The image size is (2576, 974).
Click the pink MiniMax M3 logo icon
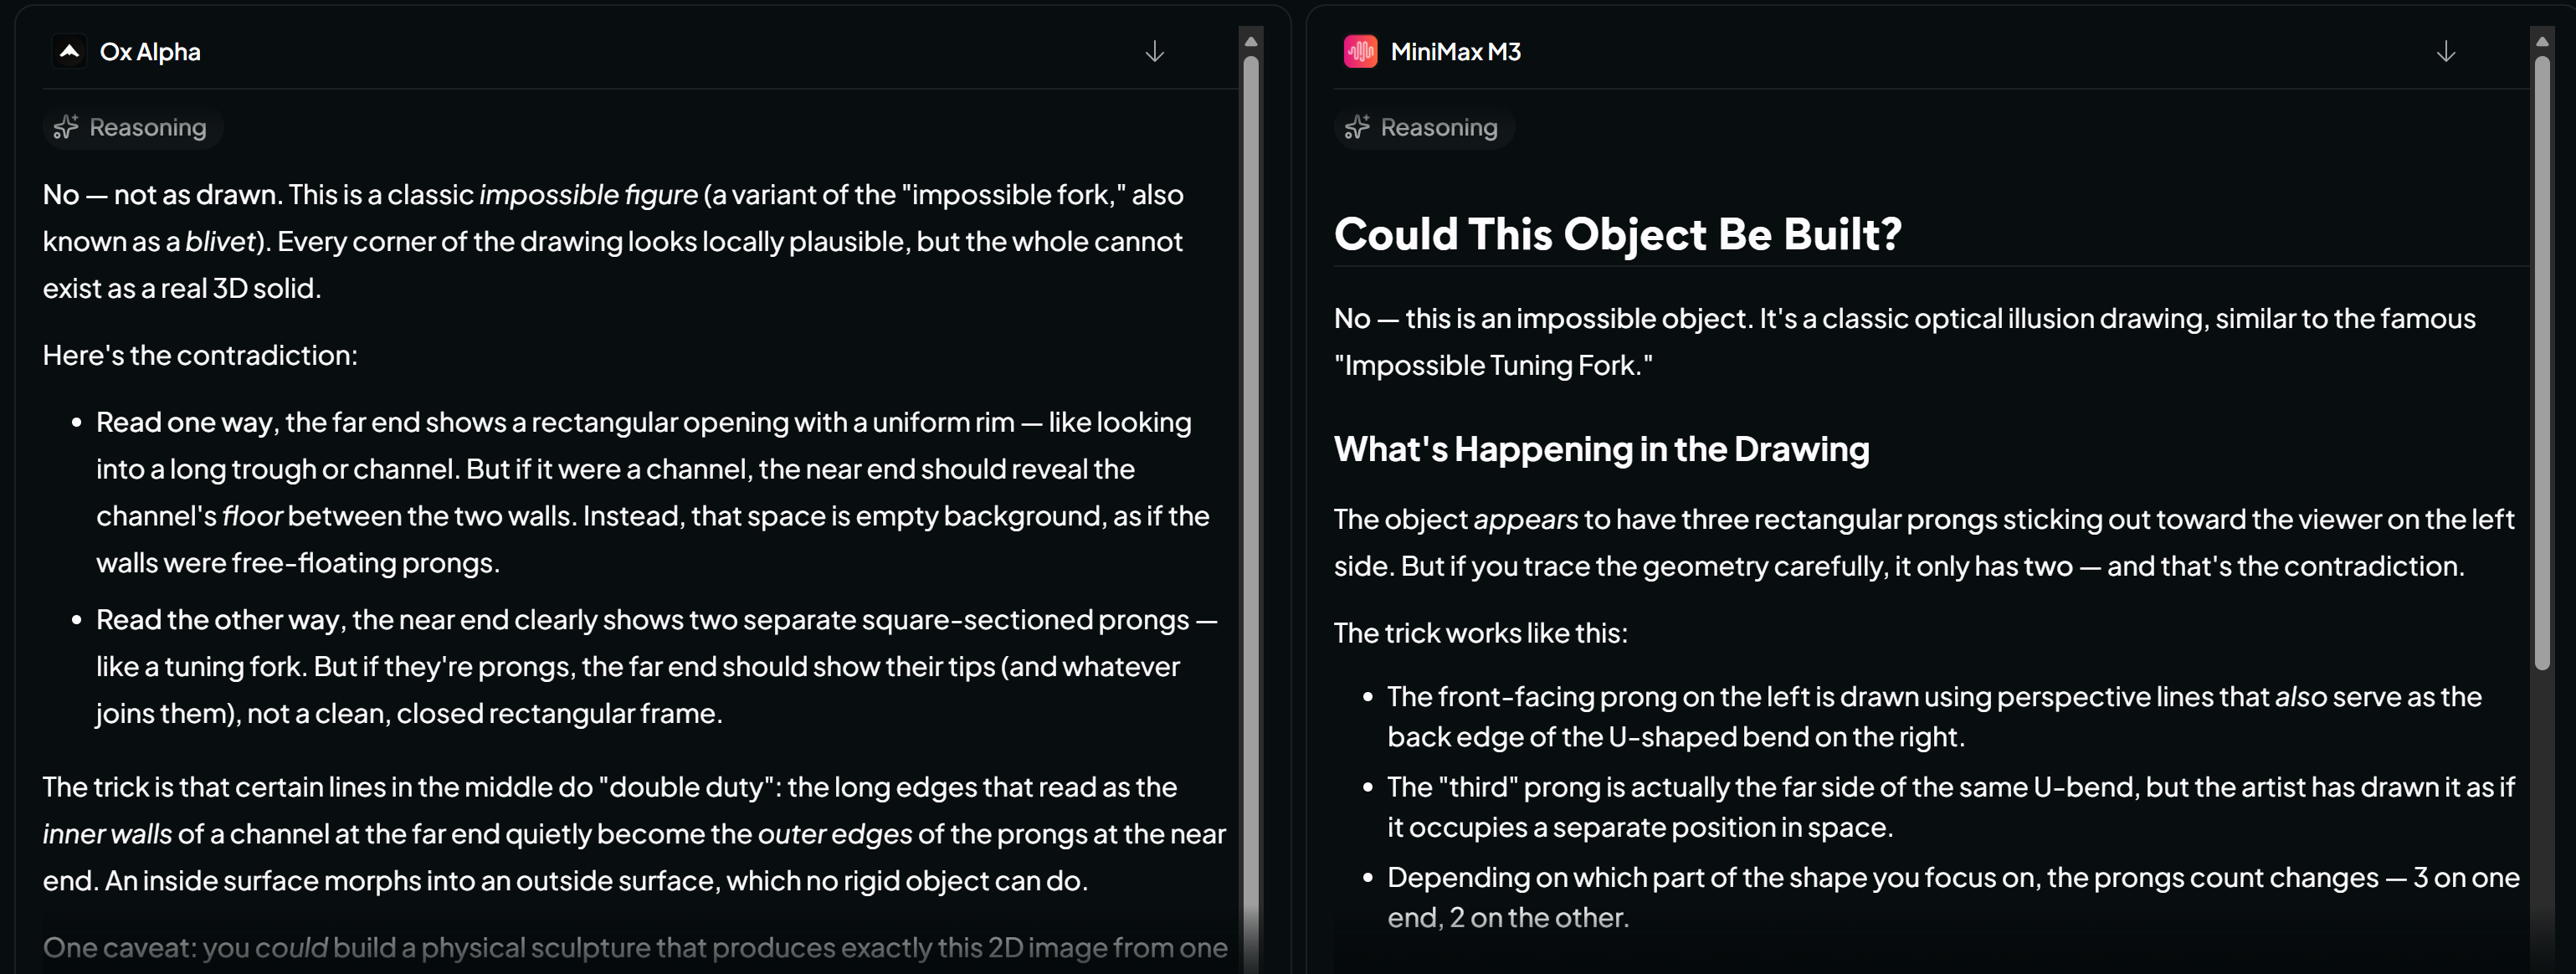point(1360,51)
